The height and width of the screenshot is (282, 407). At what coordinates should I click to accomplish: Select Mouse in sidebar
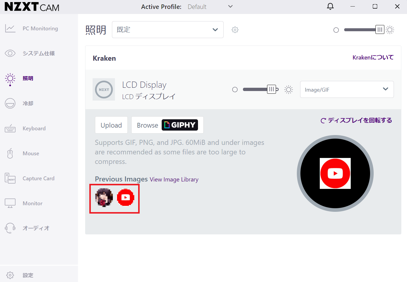point(31,153)
